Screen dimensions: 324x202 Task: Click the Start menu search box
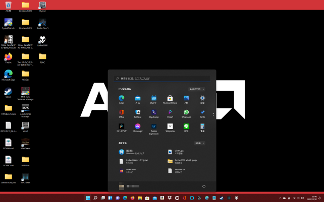162,79
